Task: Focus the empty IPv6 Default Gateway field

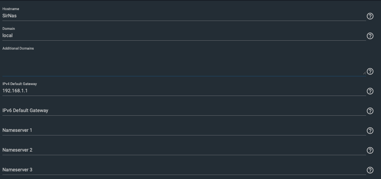Action: tap(184, 110)
